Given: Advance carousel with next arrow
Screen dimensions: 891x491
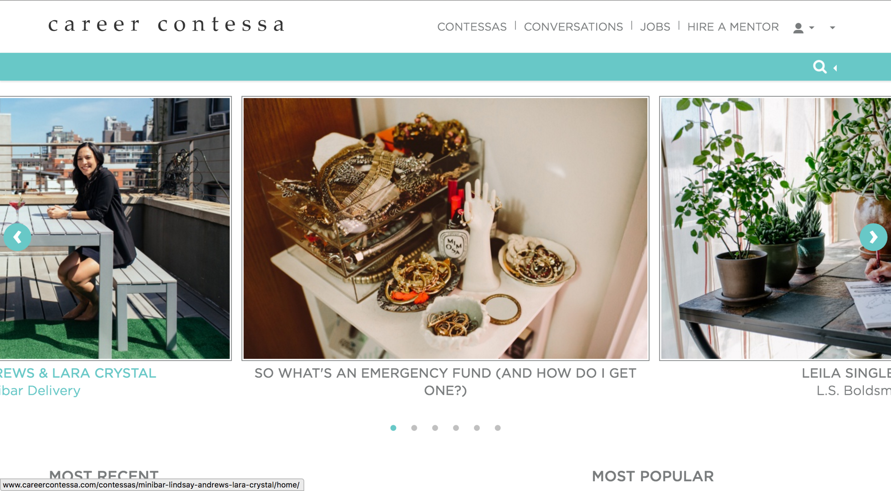Looking at the screenshot, I should point(873,237).
